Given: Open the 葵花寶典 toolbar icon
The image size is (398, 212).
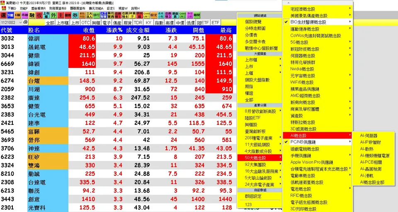Looking at the screenshot, I should (x=111, y=15).
